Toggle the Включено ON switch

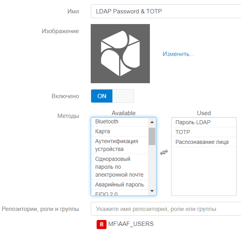[x=112, y=96]
